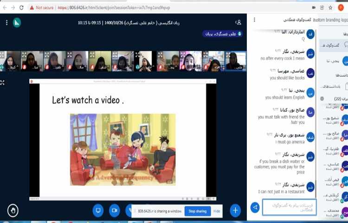Open avatar of شفیع پور، پری ناز in chat

point(310,137)
